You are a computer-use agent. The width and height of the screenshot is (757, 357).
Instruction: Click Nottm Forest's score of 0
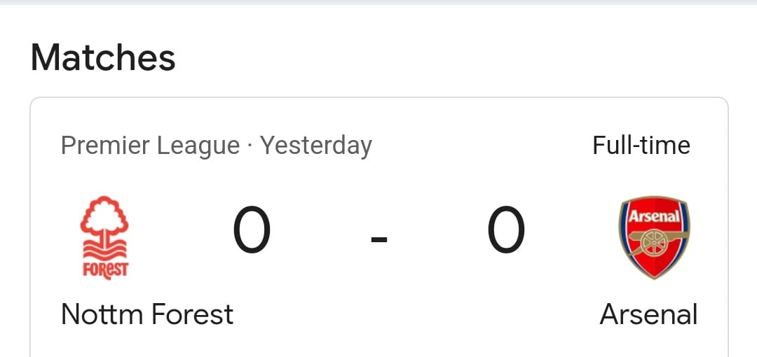[x=252, y=230]
